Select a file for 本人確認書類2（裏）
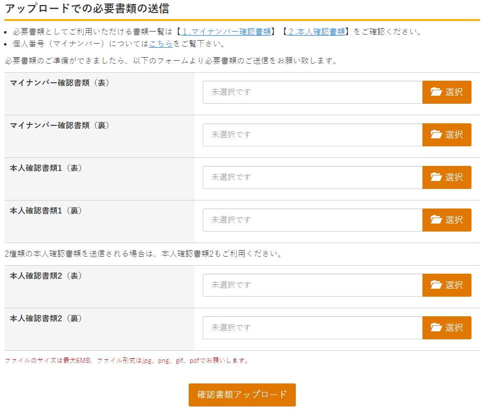 point(446,327)
